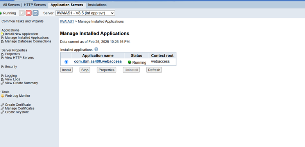Select the com.ibm.as400.webaccess radio button
The width and height of the screenshot is (305, 147).
point(66,62)
